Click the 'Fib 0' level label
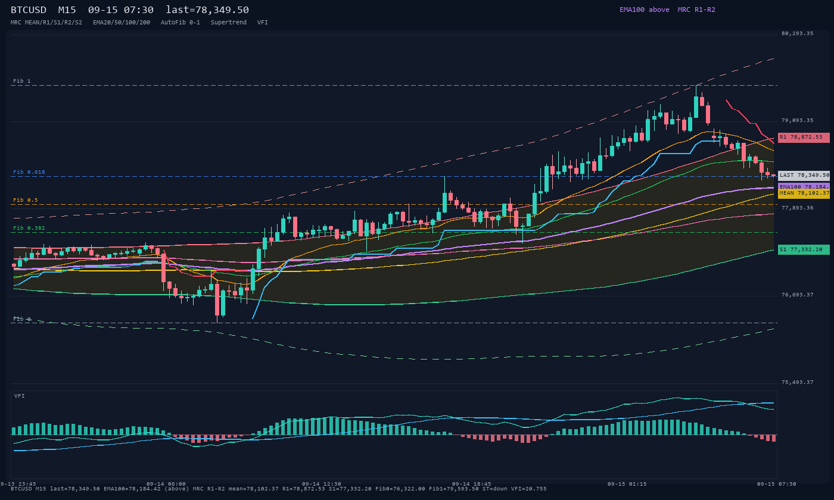This screenshot has width=834, height=500. [x=22, y=319]
